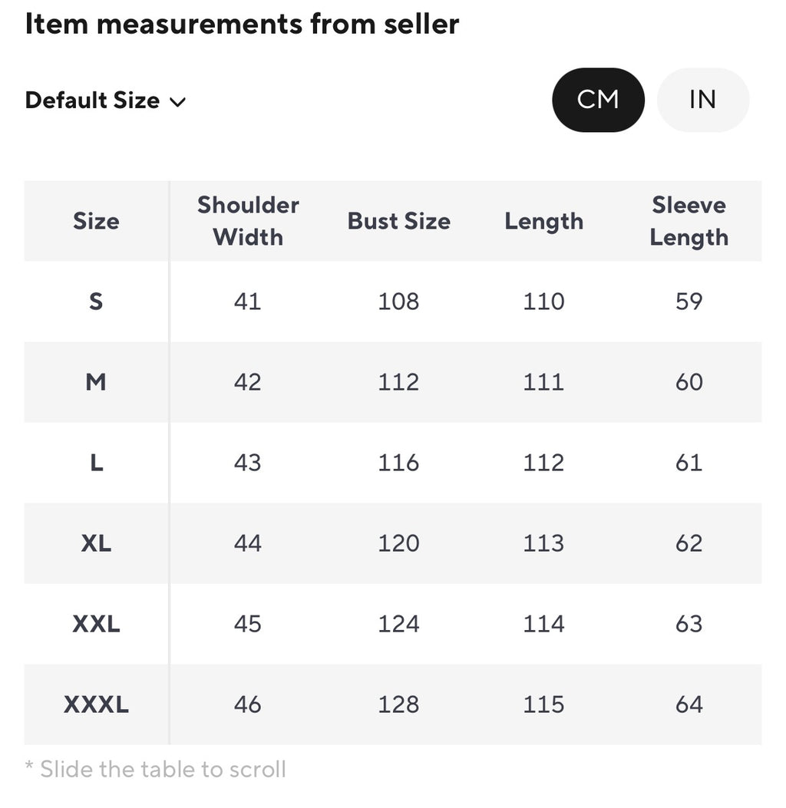This screenshot has height=808, width=786.
Task: Click the Sleeve Length column header
Action: pos(689,221)
